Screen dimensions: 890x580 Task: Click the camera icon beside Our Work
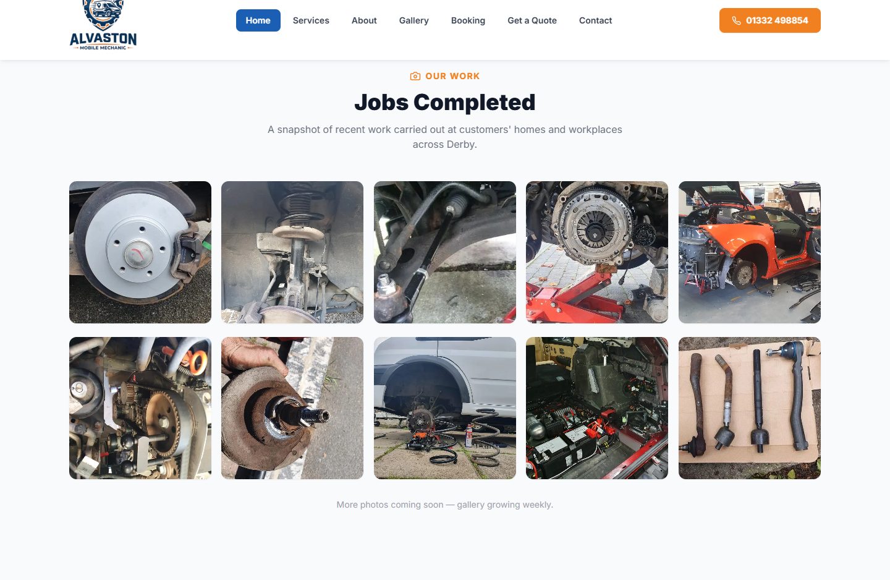point(415,76)
